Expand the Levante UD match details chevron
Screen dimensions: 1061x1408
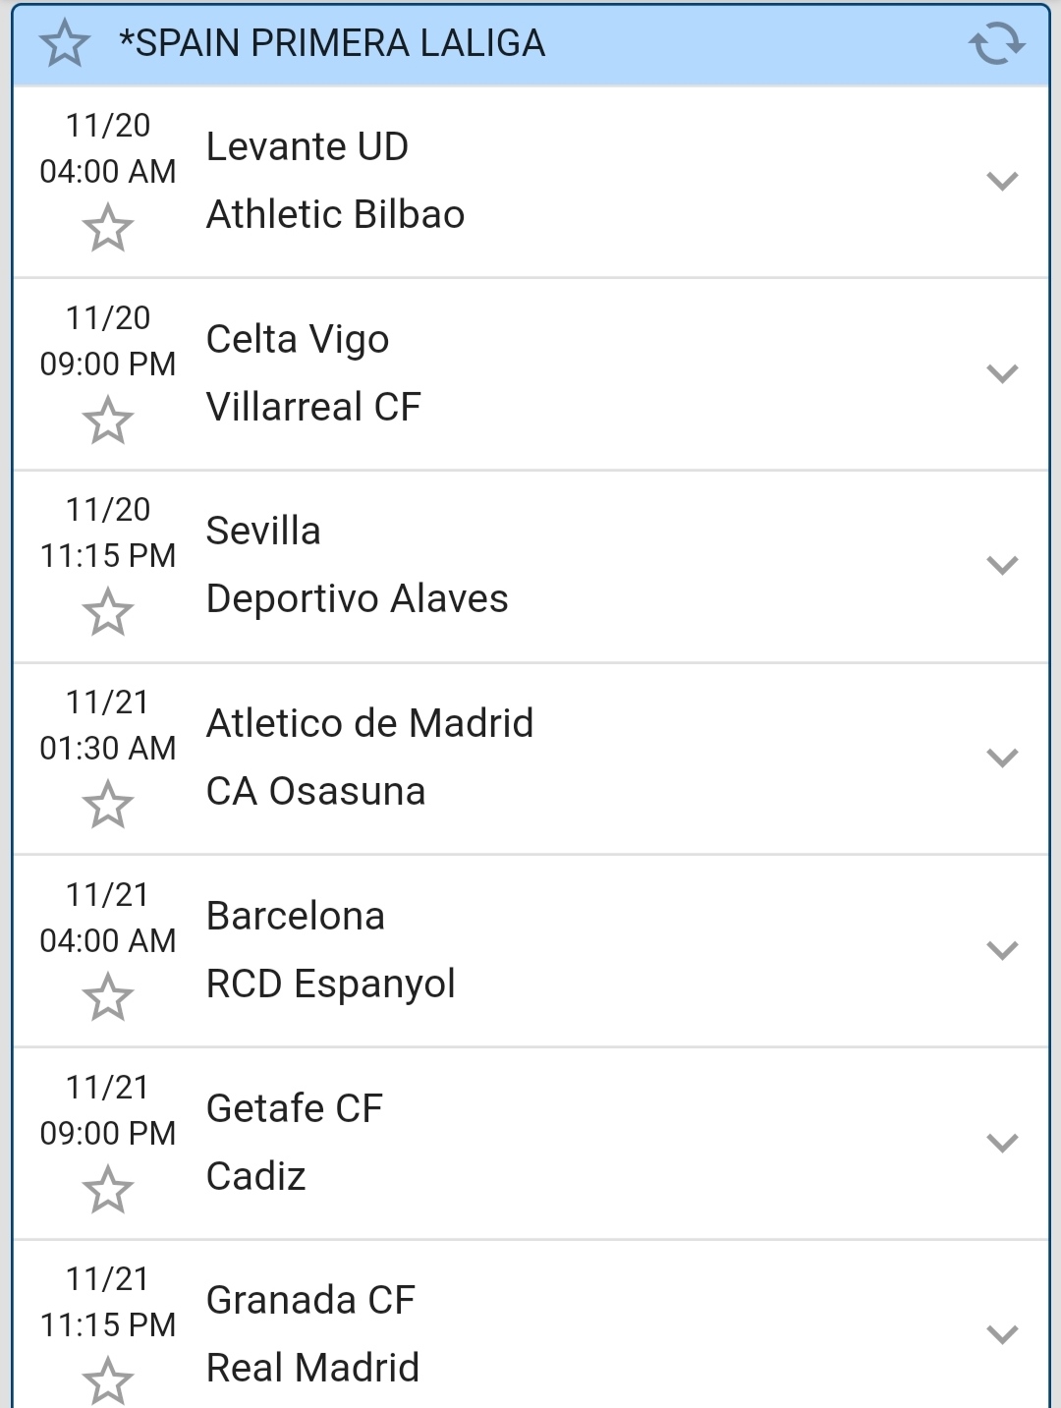click(x=1001, y=181)
